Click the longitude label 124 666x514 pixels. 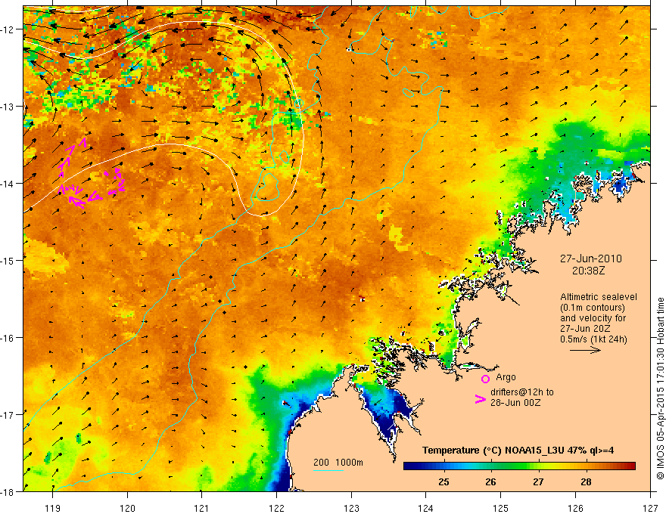425,508
